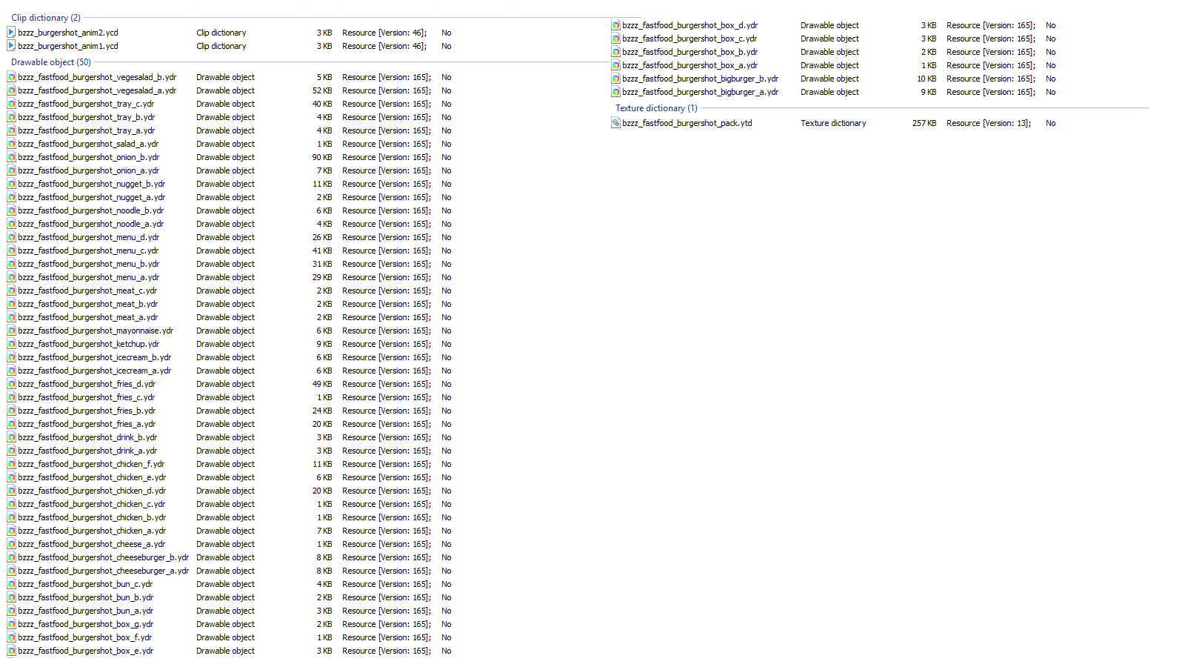
Task: Select file bzzz_fastfood_burgershot_fries_c.ydr
Action: (87, 397)
